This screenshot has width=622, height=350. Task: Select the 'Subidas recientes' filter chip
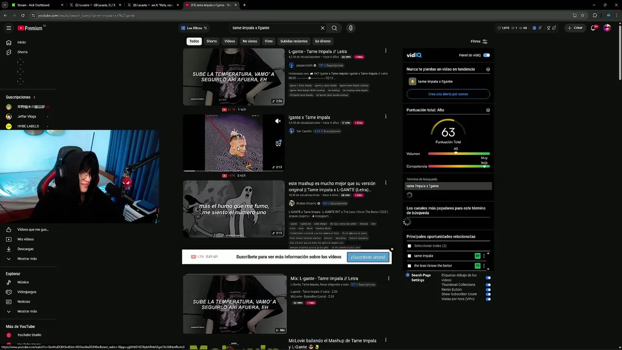294,41
